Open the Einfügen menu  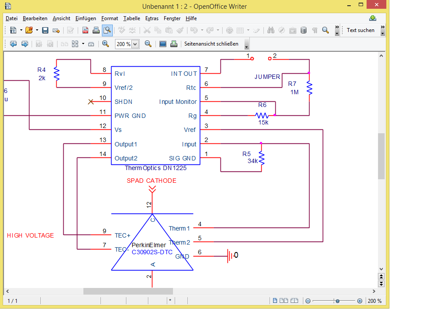click(86, 18)
